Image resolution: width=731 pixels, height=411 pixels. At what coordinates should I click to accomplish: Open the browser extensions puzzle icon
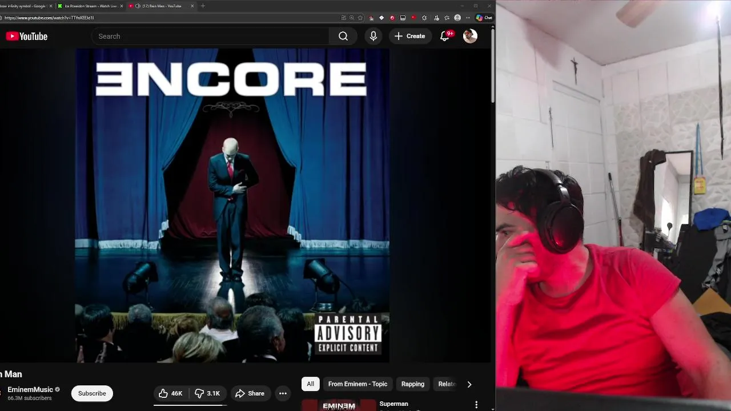click(424, 18)
